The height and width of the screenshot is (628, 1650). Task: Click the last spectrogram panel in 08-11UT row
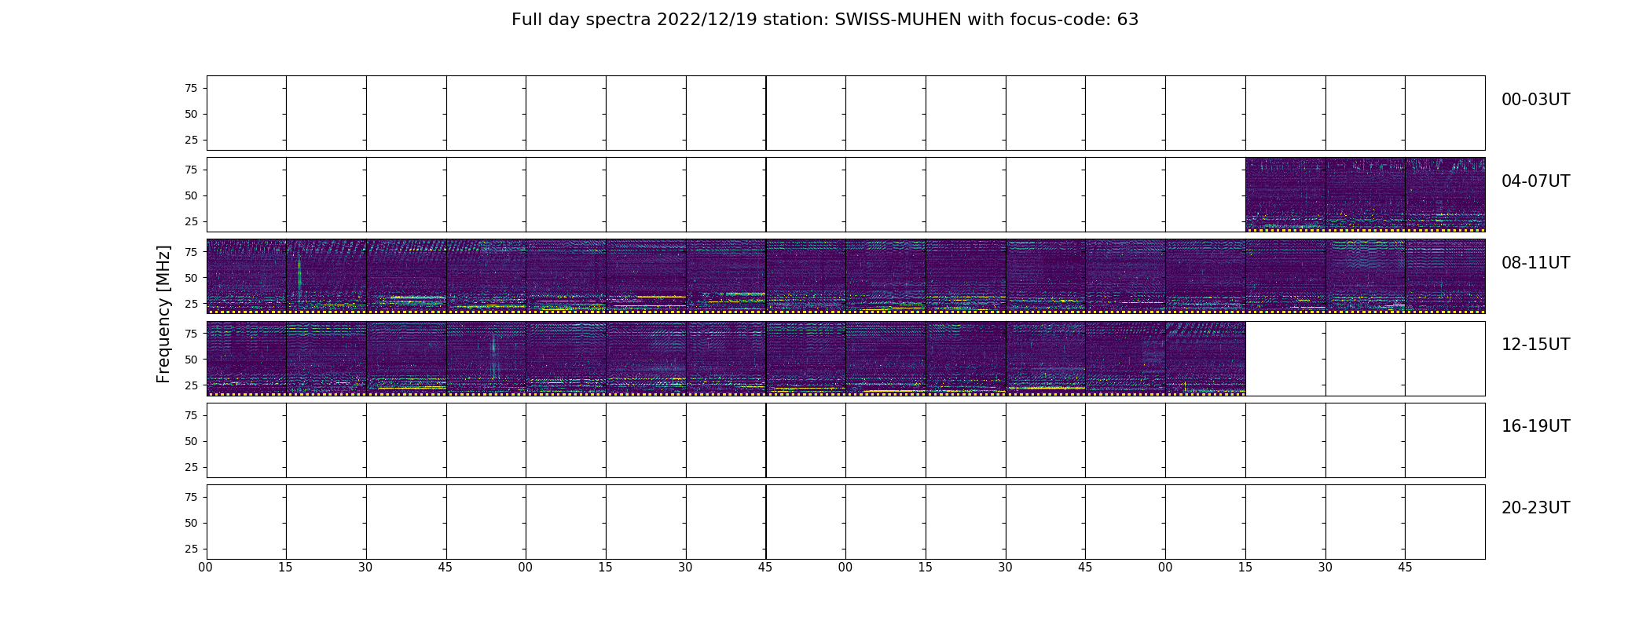pyautogui.click(x=1445, y=276)
